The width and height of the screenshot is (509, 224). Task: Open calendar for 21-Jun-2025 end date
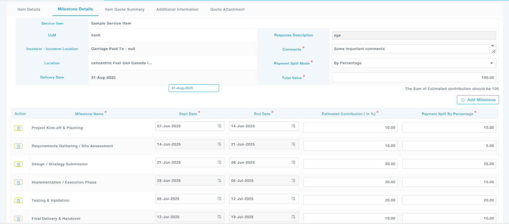(293, 144)
